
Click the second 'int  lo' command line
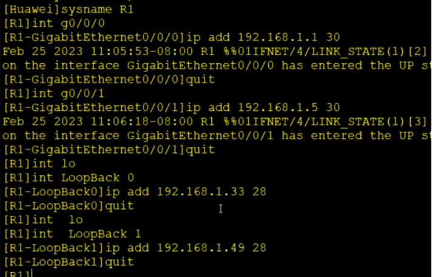click(43, 220)
